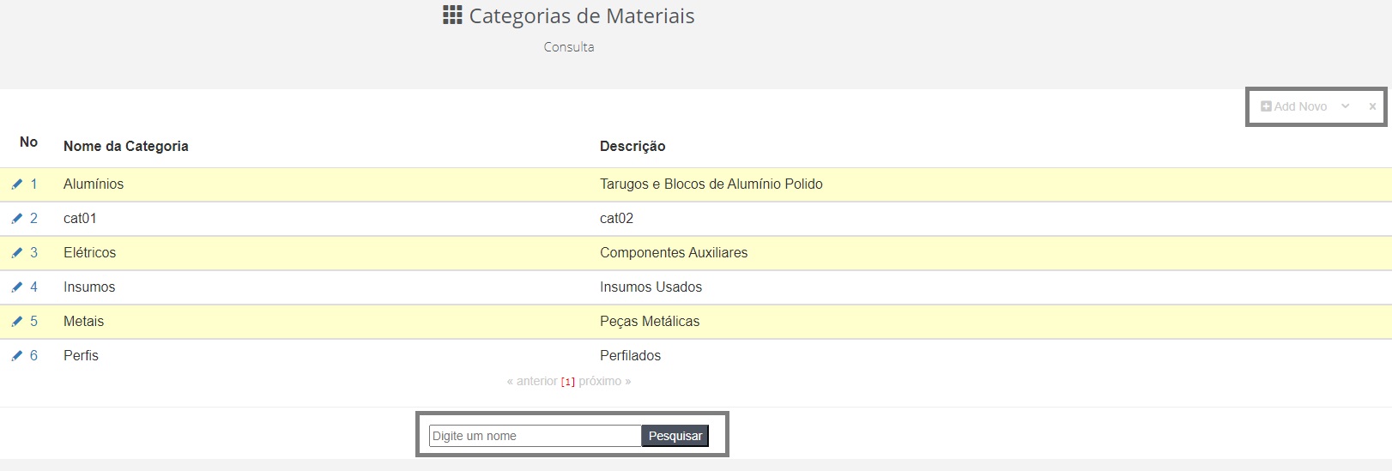Image resolution: width=1392 pixels, height=471 pixels.
Task: Click the Pesquisar search button
Action: click(675, 436)
